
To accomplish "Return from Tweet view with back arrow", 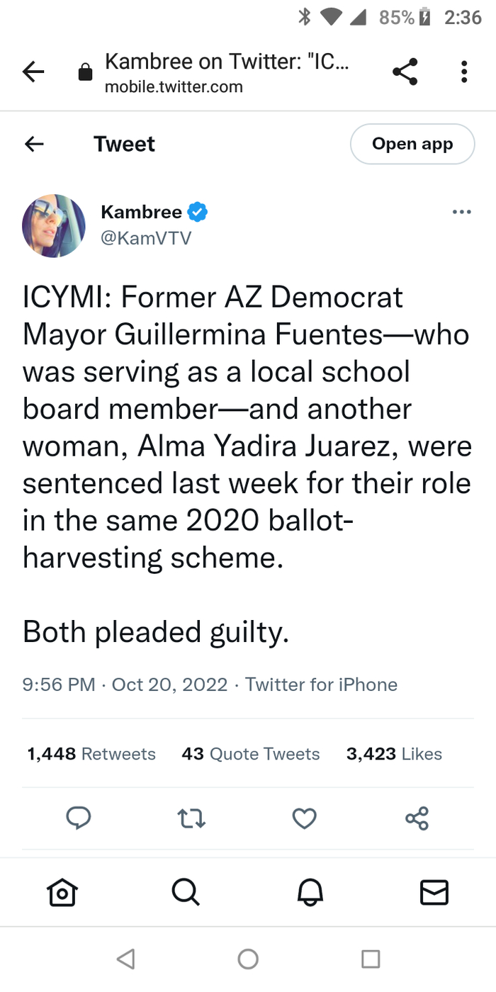I will [x=34, y=144].
